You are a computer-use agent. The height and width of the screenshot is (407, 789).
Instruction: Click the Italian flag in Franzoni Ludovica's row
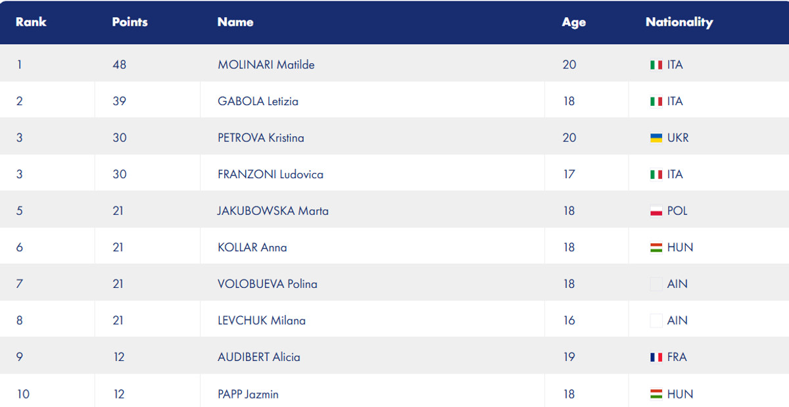click(656, 175)
